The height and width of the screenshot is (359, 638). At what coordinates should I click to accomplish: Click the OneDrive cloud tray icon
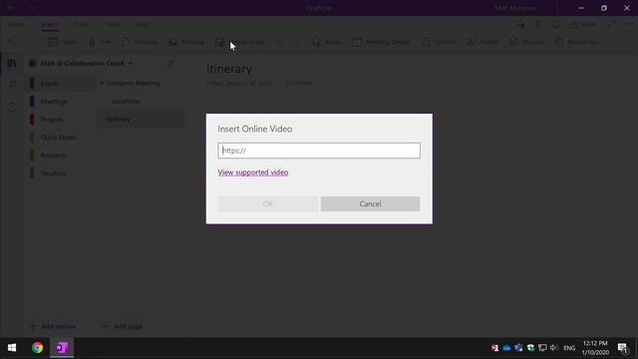click(x=506, y=348)
